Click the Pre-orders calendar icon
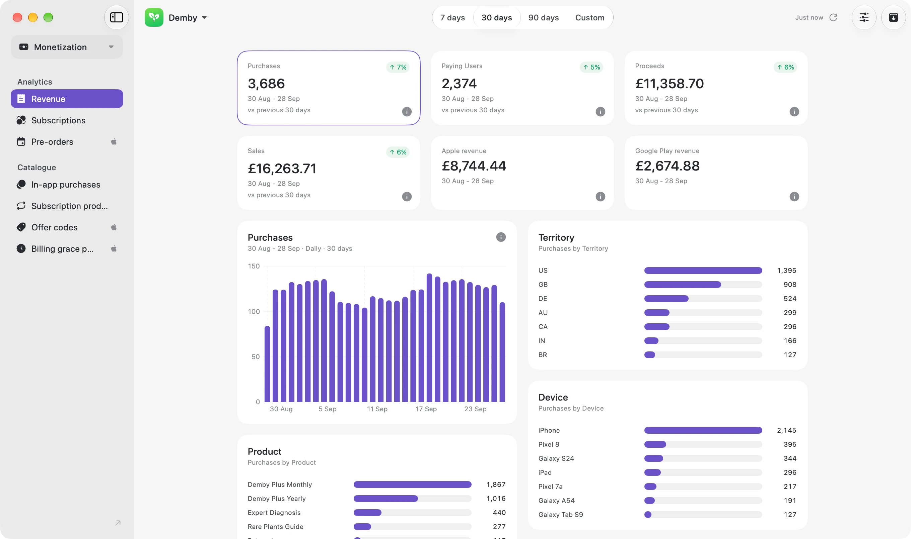This screenshot has width=911, height=539. click(x=21, y=142)
